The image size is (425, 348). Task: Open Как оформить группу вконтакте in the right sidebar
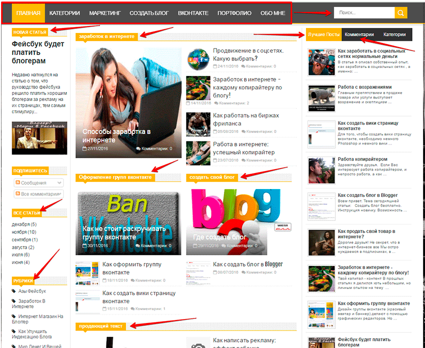coord(374,303)
